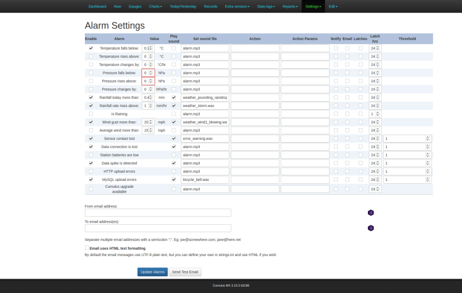Click the purple icon beside From email address
The image size is (462, 293).
pos(371,213)
